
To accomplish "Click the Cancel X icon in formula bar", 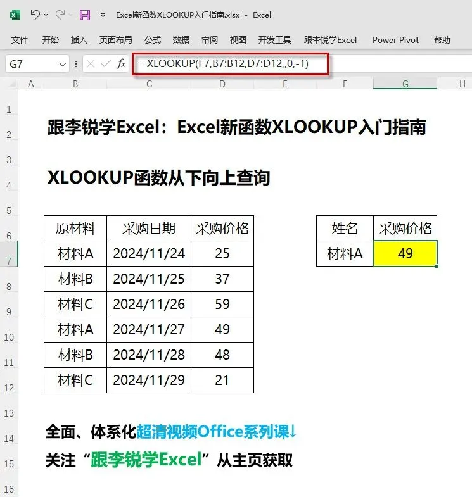I will click(91, 64).
